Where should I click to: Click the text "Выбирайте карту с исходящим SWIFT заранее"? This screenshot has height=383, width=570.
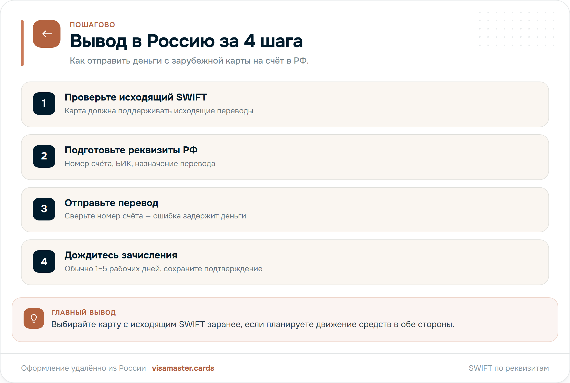147,325
